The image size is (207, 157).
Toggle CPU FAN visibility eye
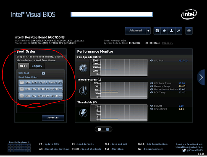click(x=152, y=60)
